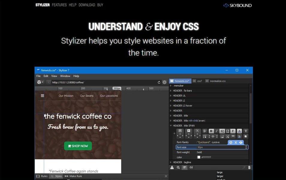The image size is (286, 180).
Task: Click the Skybound logo
Action: tap(237, 5)
